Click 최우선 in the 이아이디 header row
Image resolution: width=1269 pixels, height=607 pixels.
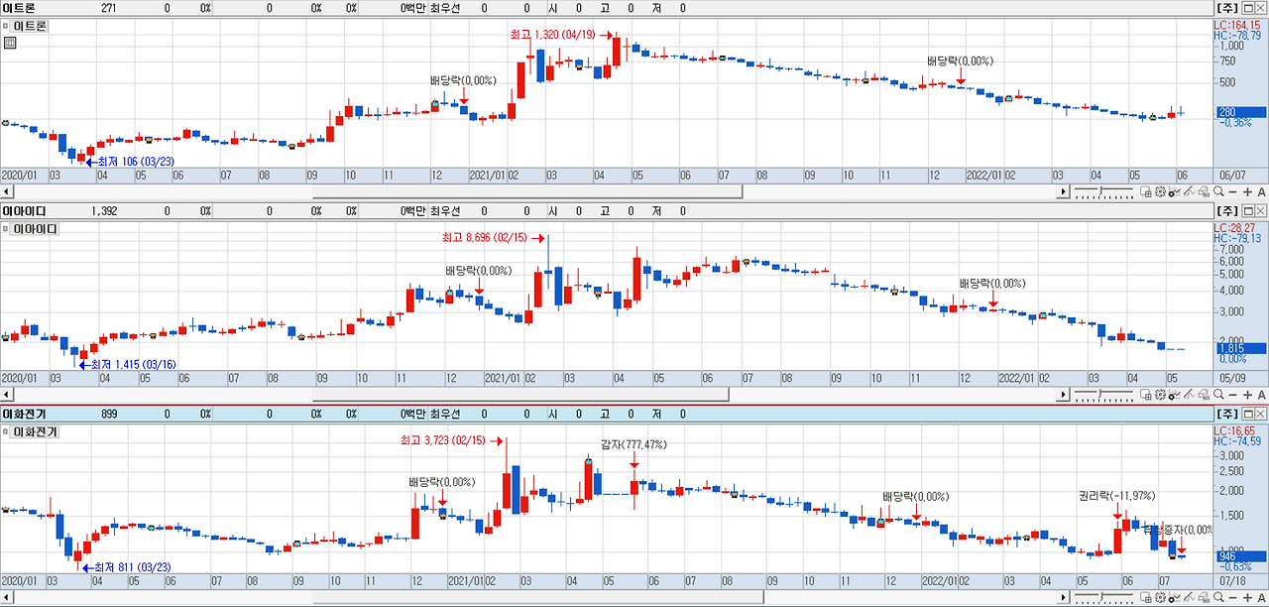445,211
